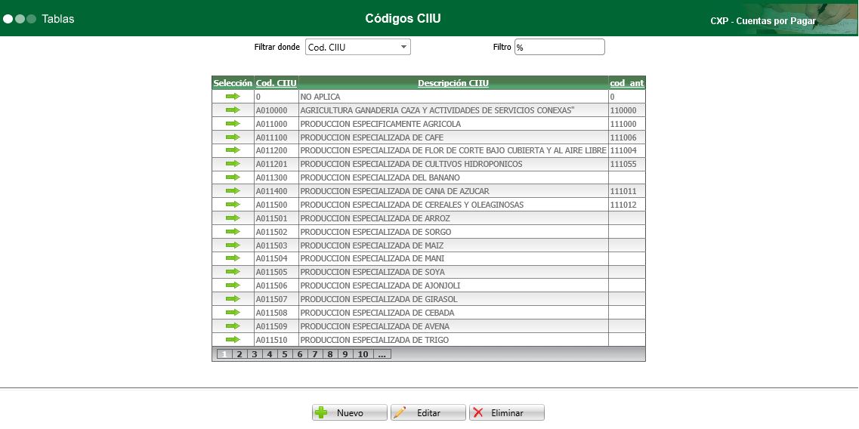859x429 pixels.
Task: Sort by Descripción CIIU column header
Action: pyautogui.click(x=453, y=83)
